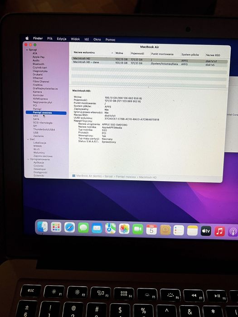The image size is (238, 317).
Task: Sort by Nazwa woluminu column
Action: click(x=84, y=53)
